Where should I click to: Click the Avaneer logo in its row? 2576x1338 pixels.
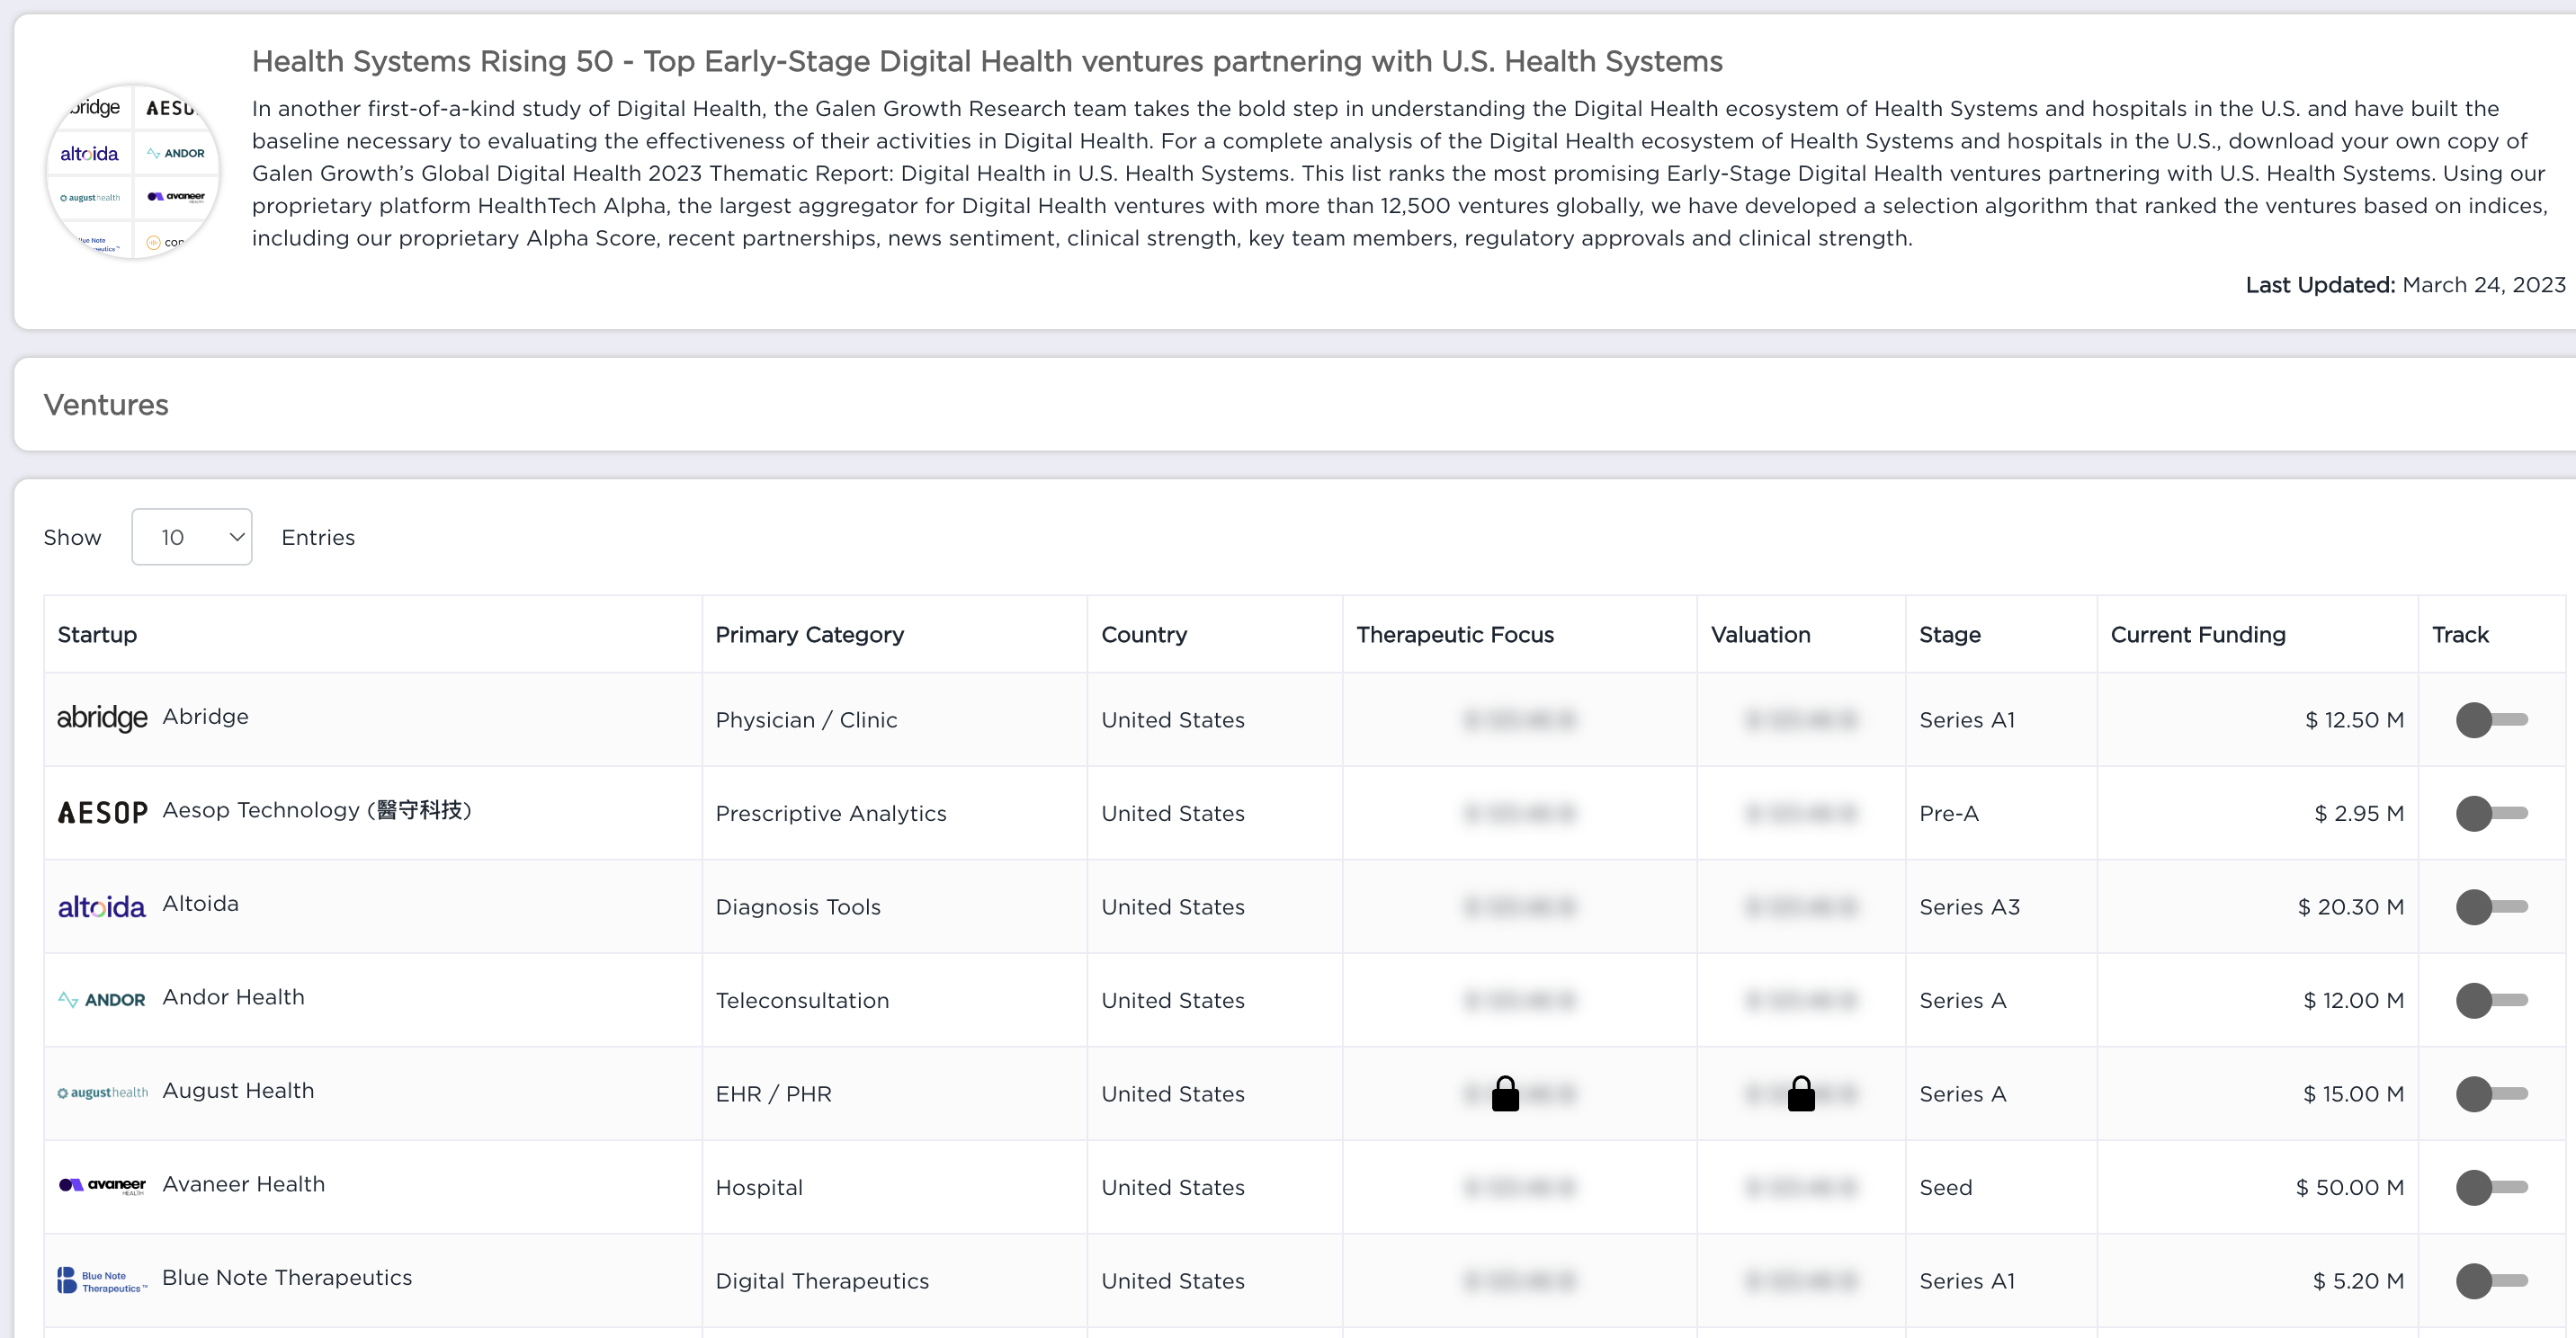tap(102, 1186)
